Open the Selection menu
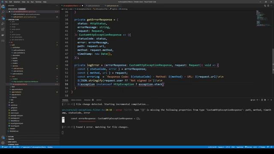The image size is (274, 154). [17, 2]
